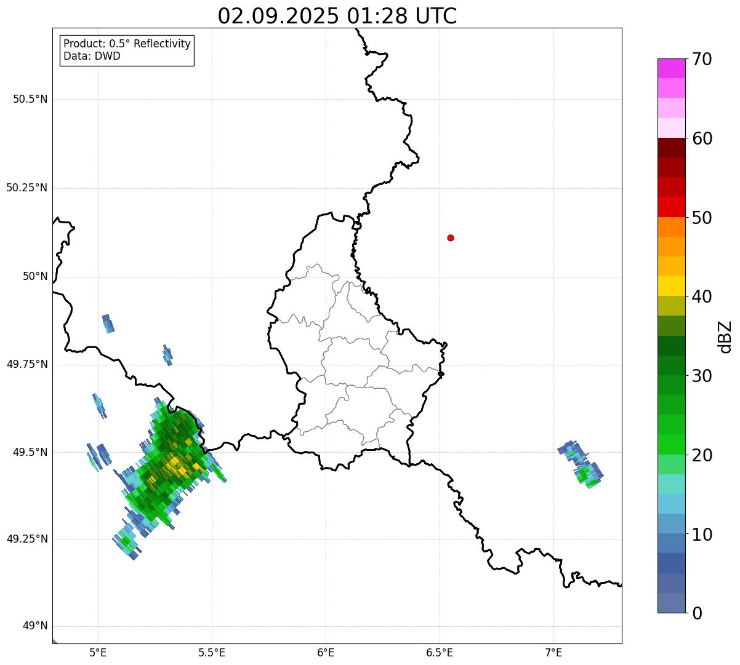Click the dBZ colorbar axis label
Image resolution: width=740 pixels, height=665 pixels.
click(725, 336)
